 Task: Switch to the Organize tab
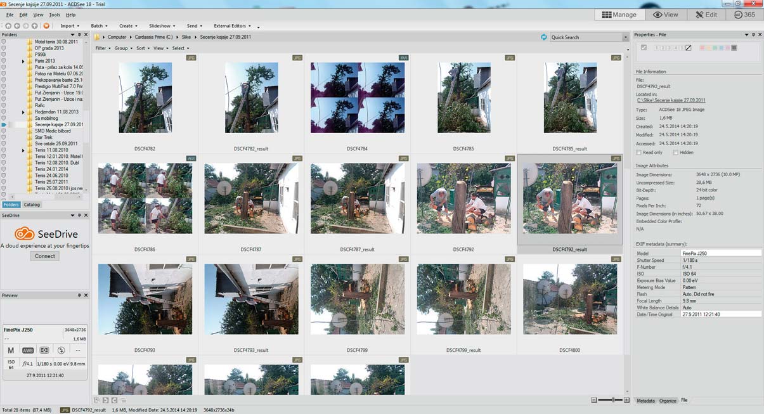(x=668, y=401)
